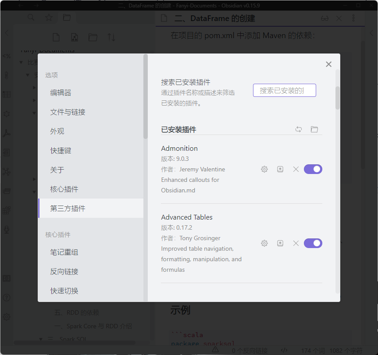
Task: Navigate forward arrow in title bar
Action: 36,5
